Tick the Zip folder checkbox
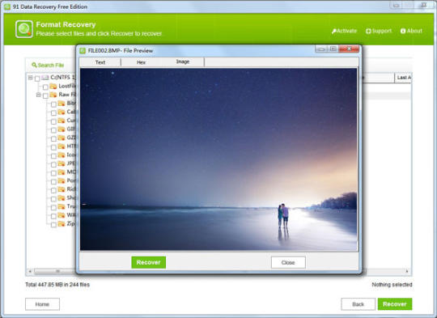The height and width of the screenshot is (318, 437). coord(53,225)
